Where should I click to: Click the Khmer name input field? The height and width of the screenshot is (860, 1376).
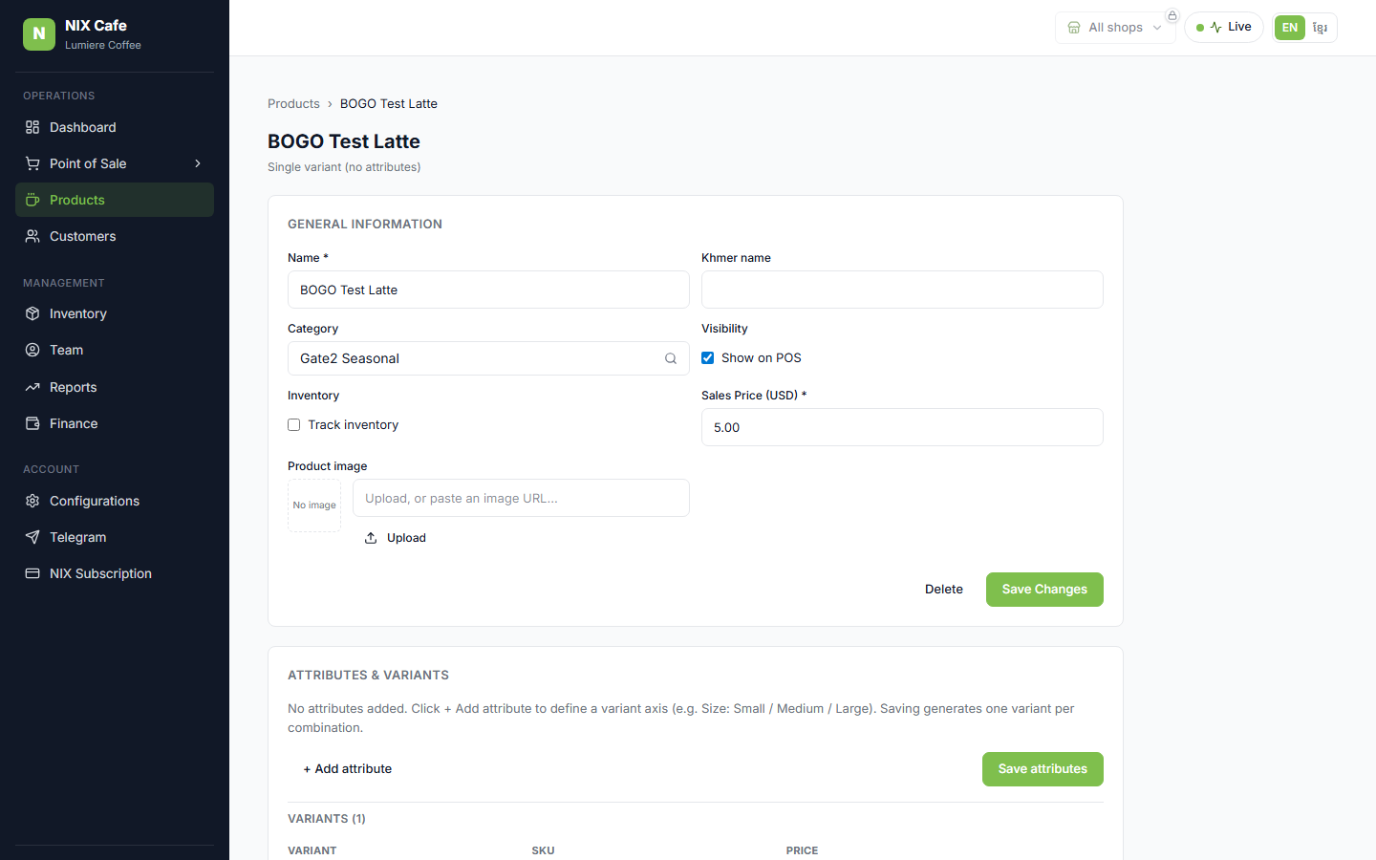point(902,290)
